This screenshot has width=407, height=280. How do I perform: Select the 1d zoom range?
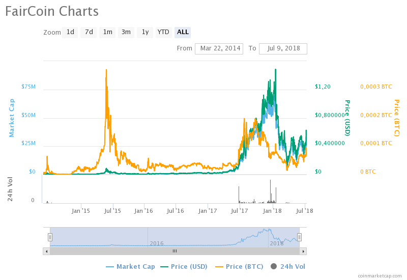70,32
